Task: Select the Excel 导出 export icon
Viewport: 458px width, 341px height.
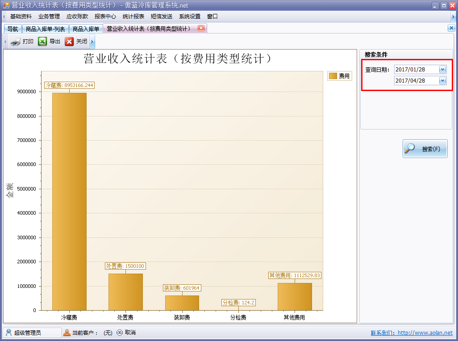Action: [42, 41]
